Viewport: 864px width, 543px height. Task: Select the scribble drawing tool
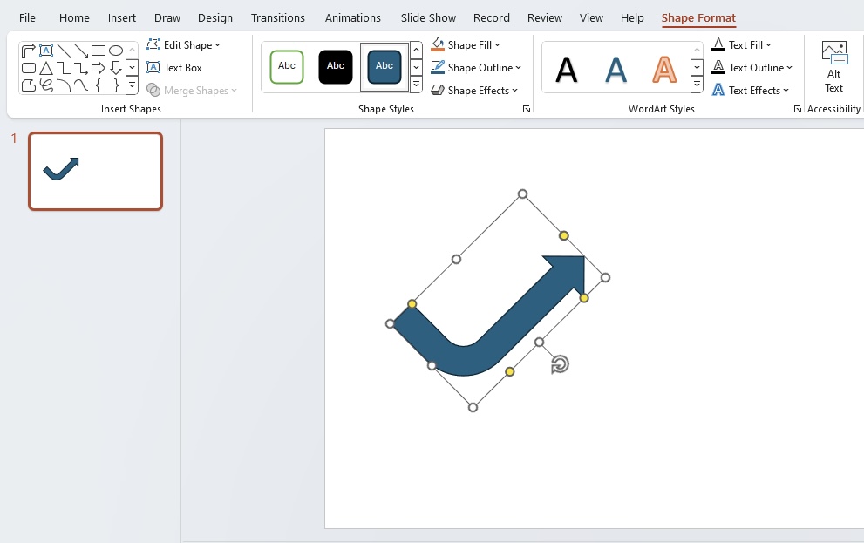[x=46, y=85]
